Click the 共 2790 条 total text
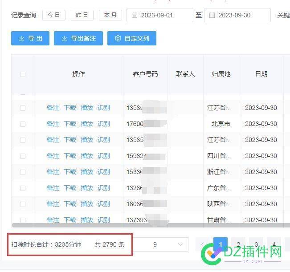The image size is (290, 272). tap(110, 244)
